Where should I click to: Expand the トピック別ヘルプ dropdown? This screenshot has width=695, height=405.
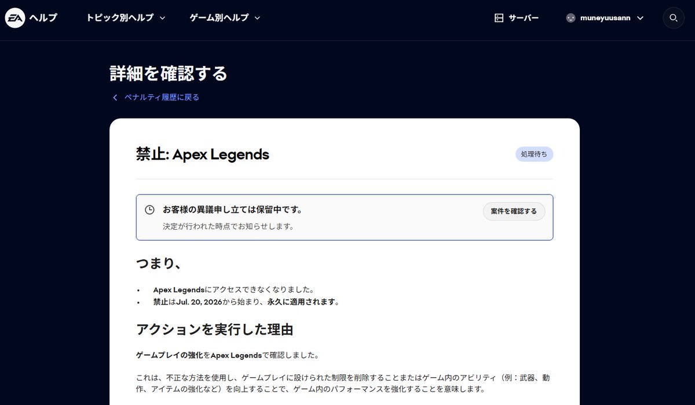pos(126,18)
